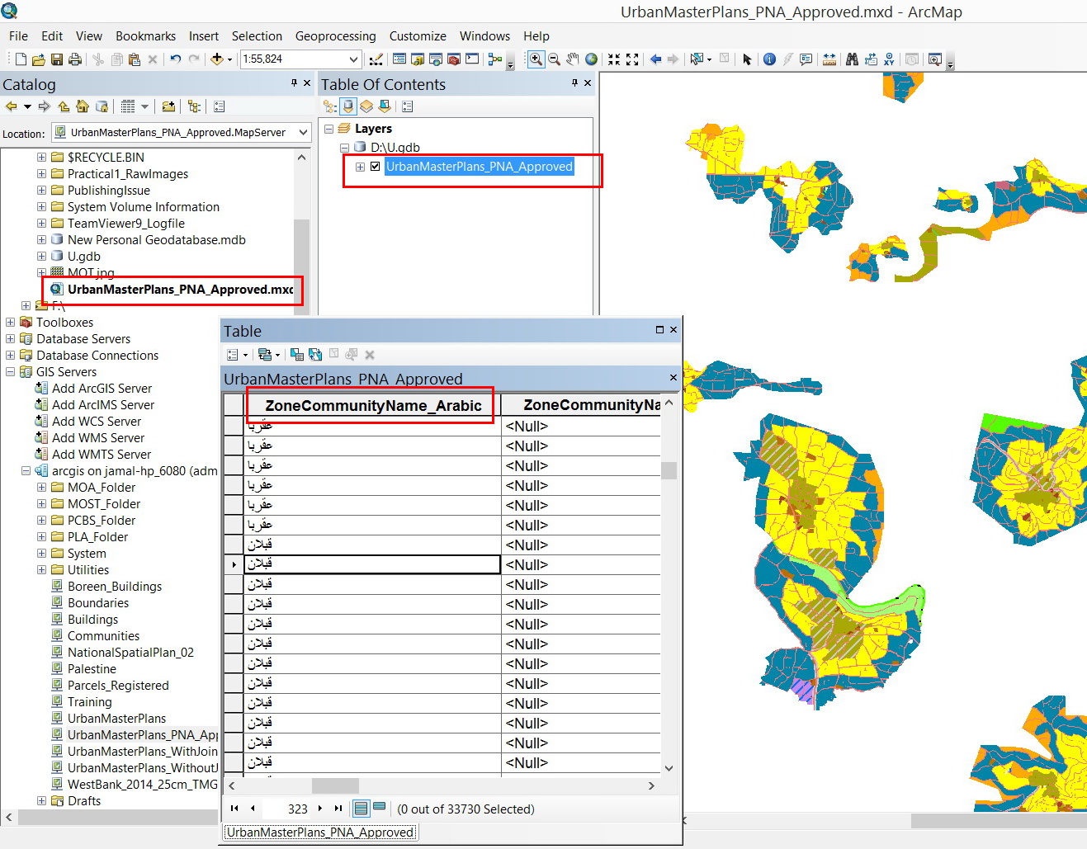1087x849 pixels.
Task: Print the map using printer icon
Action: pos(75,59)
